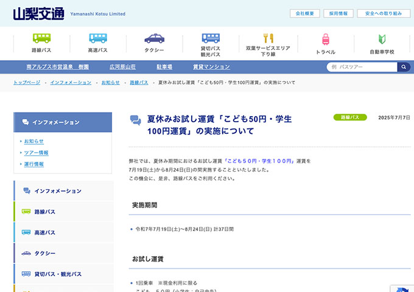Click the sidebar タクシー car icon

click(26, 253)
